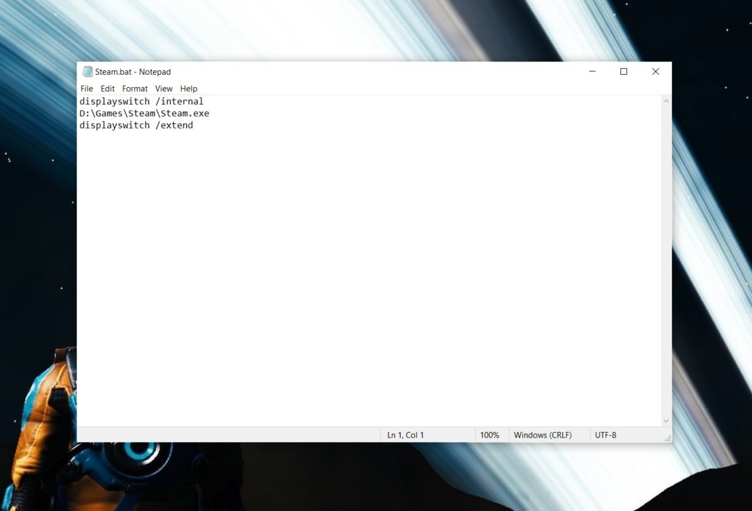752x511 pixels.
Task: Place cursor in the 'displayswitch /internal' line
Action: [x=142, y=102]
